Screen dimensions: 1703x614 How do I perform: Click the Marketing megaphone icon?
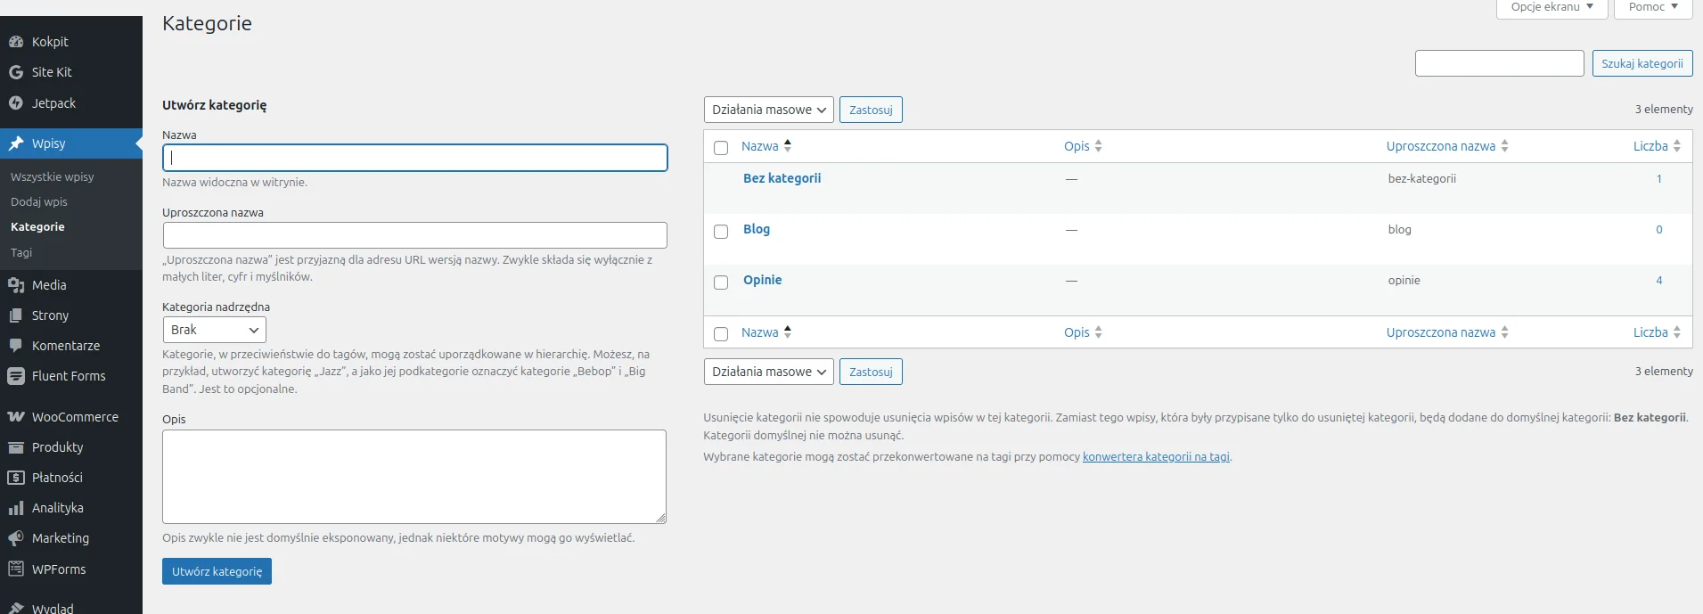click(16, 538)
